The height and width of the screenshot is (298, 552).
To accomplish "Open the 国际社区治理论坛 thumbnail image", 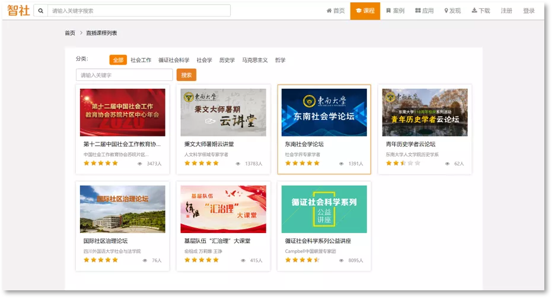I will [123, 209].
